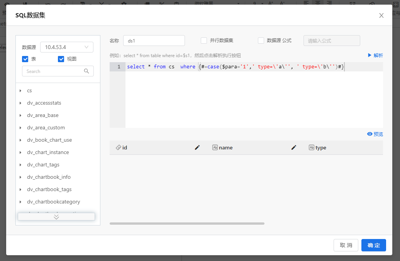This screenshot has width=400, height=261.
Task: Uncheck the 视图 checkbox
Action: [61, 59]
